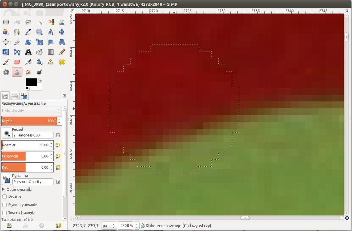This screenshot has height=231, width=352.
Task: Click the brush name field '2. Hardness 050'
Action: click(x=33, y=135)
